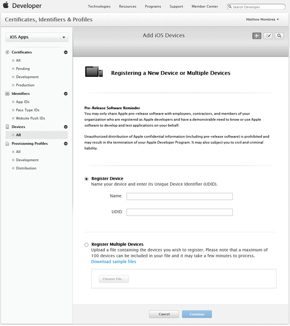Select Website Push IDs
The height and width of the screenshot is (326, 290).
(x=30, y=119)
